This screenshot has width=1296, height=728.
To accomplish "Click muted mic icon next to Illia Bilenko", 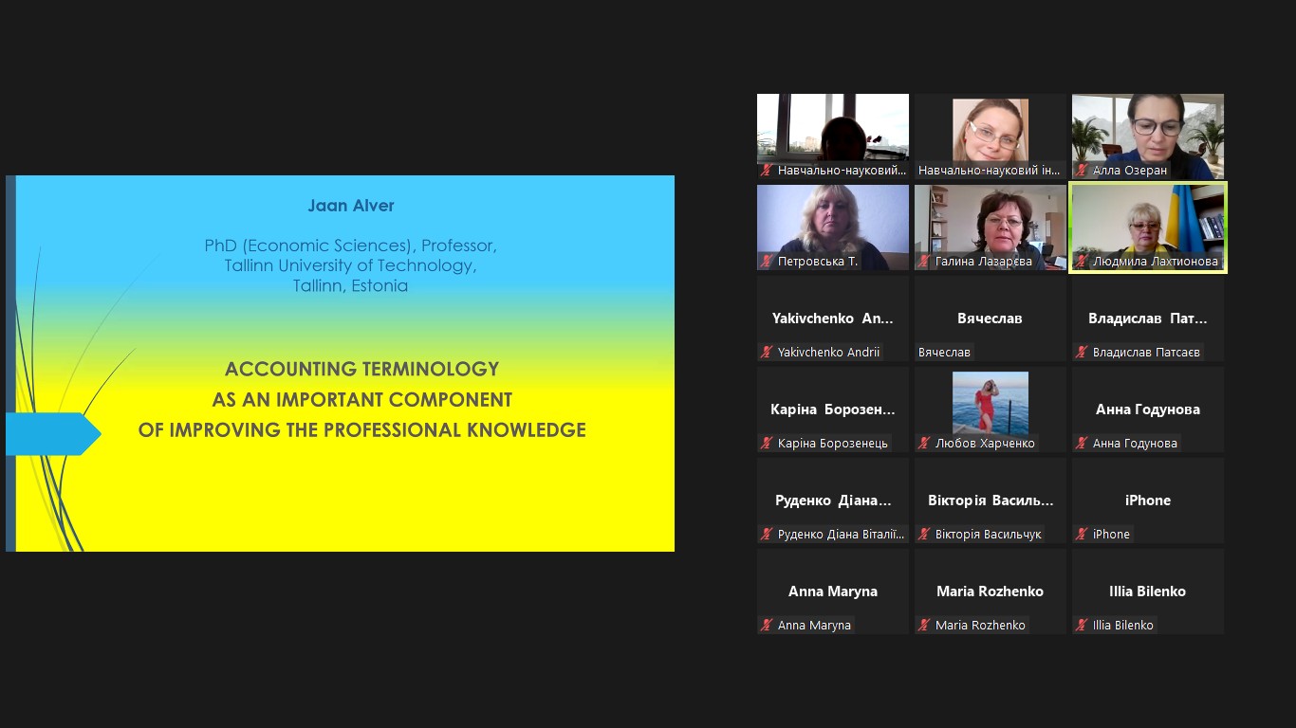I will point(1082,626).
